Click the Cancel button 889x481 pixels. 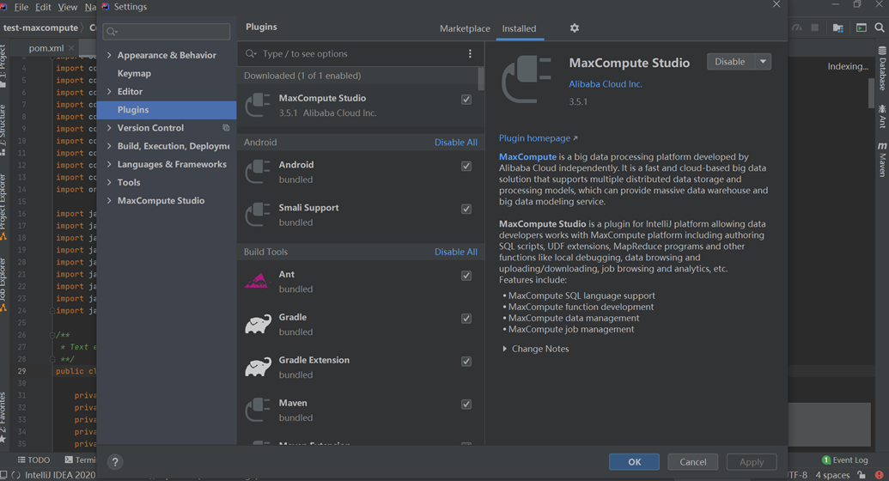click(x=693, y=462)
